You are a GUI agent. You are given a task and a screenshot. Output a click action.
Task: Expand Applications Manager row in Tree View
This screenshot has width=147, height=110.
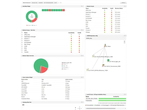coord(22,37)
